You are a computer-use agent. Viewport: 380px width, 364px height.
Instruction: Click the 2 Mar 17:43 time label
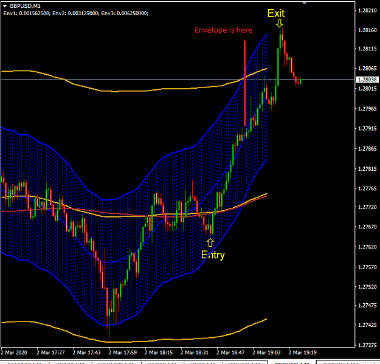(x=86, y=352)
